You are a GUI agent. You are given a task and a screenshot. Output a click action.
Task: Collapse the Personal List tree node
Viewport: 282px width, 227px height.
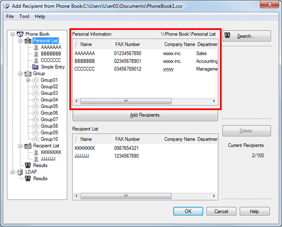20,41
